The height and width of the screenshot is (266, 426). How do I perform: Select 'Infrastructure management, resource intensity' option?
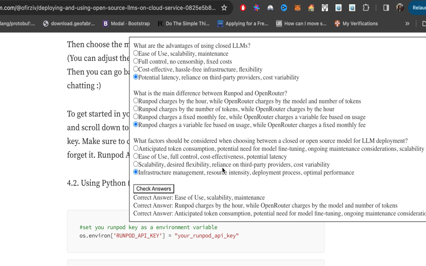pos(136,172)
